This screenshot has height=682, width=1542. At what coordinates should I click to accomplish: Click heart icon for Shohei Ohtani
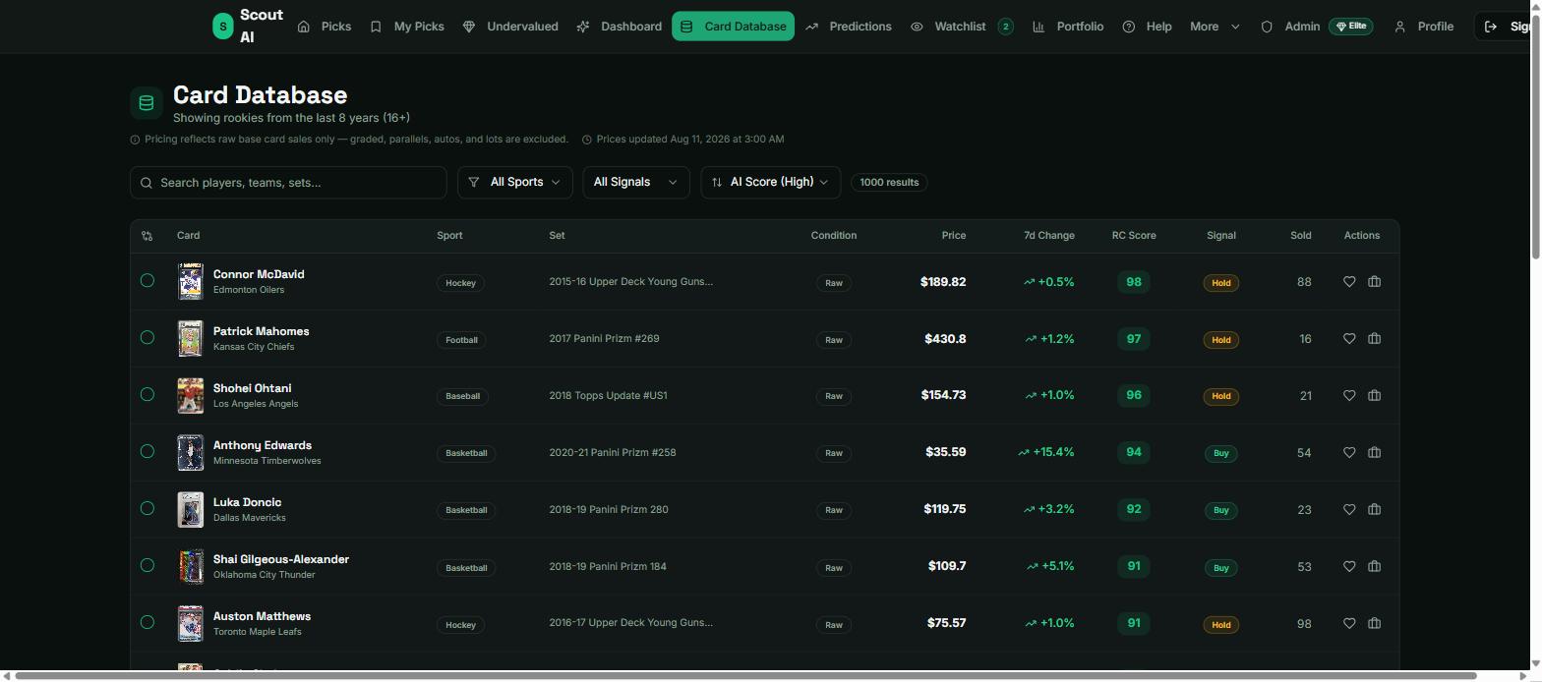[x=1349, y=396]
